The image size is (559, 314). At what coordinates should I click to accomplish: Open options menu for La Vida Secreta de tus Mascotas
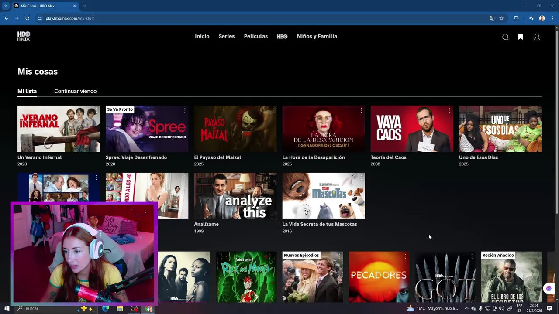pyautogui.click(x=361, y=177)
